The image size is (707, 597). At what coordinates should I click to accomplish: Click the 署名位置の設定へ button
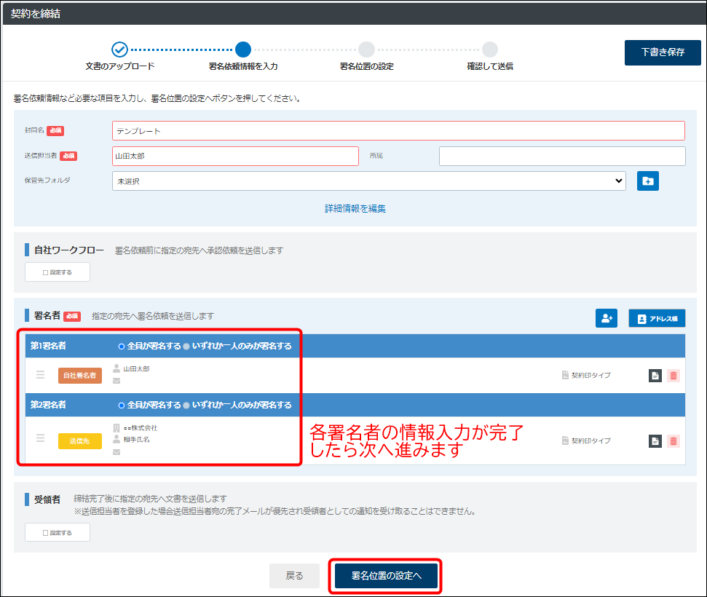tap(386, 576)
